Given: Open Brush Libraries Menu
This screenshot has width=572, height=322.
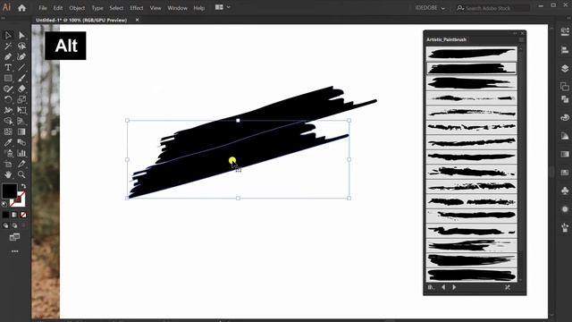Looking at the screenshot, I should click(431, 287).
